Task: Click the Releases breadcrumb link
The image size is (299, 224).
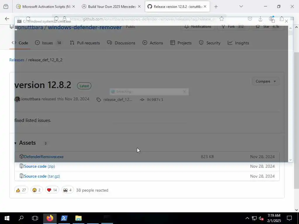Action: 17,60
